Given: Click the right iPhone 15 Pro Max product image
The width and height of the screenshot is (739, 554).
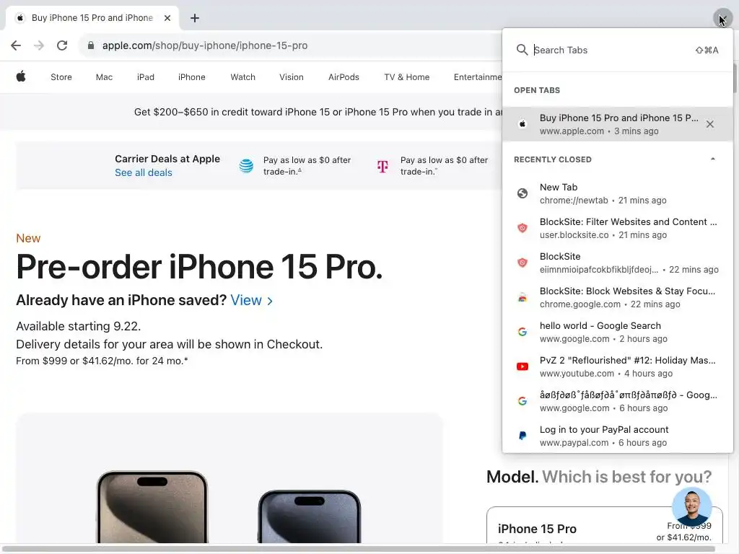Looking at the screenshot, I should point(310,516).
